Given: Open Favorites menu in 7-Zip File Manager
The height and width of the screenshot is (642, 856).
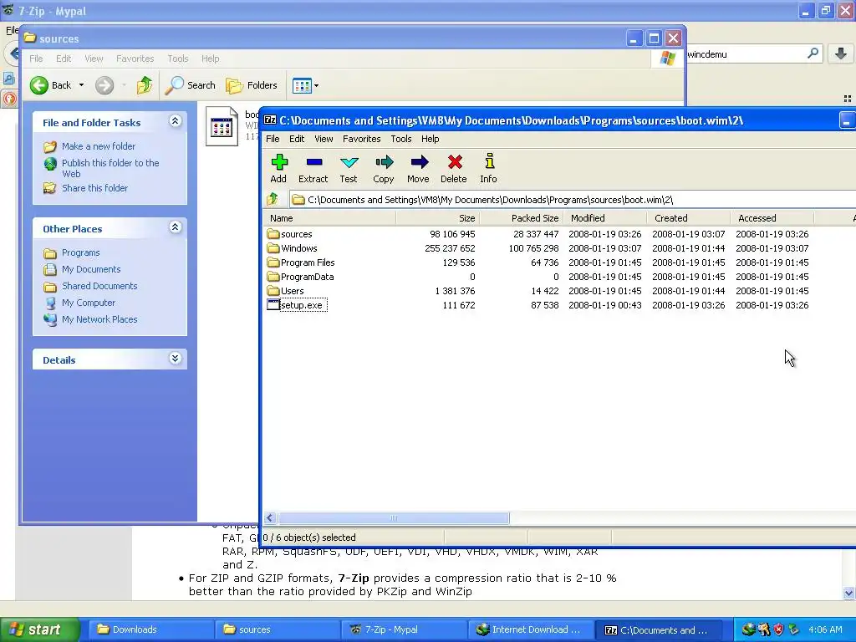Looking at the screenshot, I should click(x=361, y=139).
